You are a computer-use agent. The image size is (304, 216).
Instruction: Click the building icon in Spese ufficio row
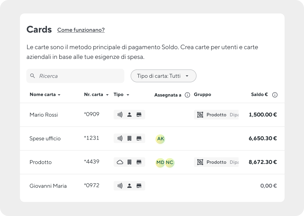tap(129, 139)
